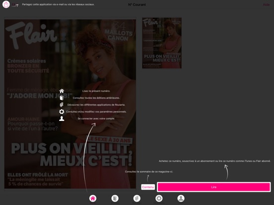Click the 'N° Courant' title text
The image size is (274, 205).
[137, 5]
